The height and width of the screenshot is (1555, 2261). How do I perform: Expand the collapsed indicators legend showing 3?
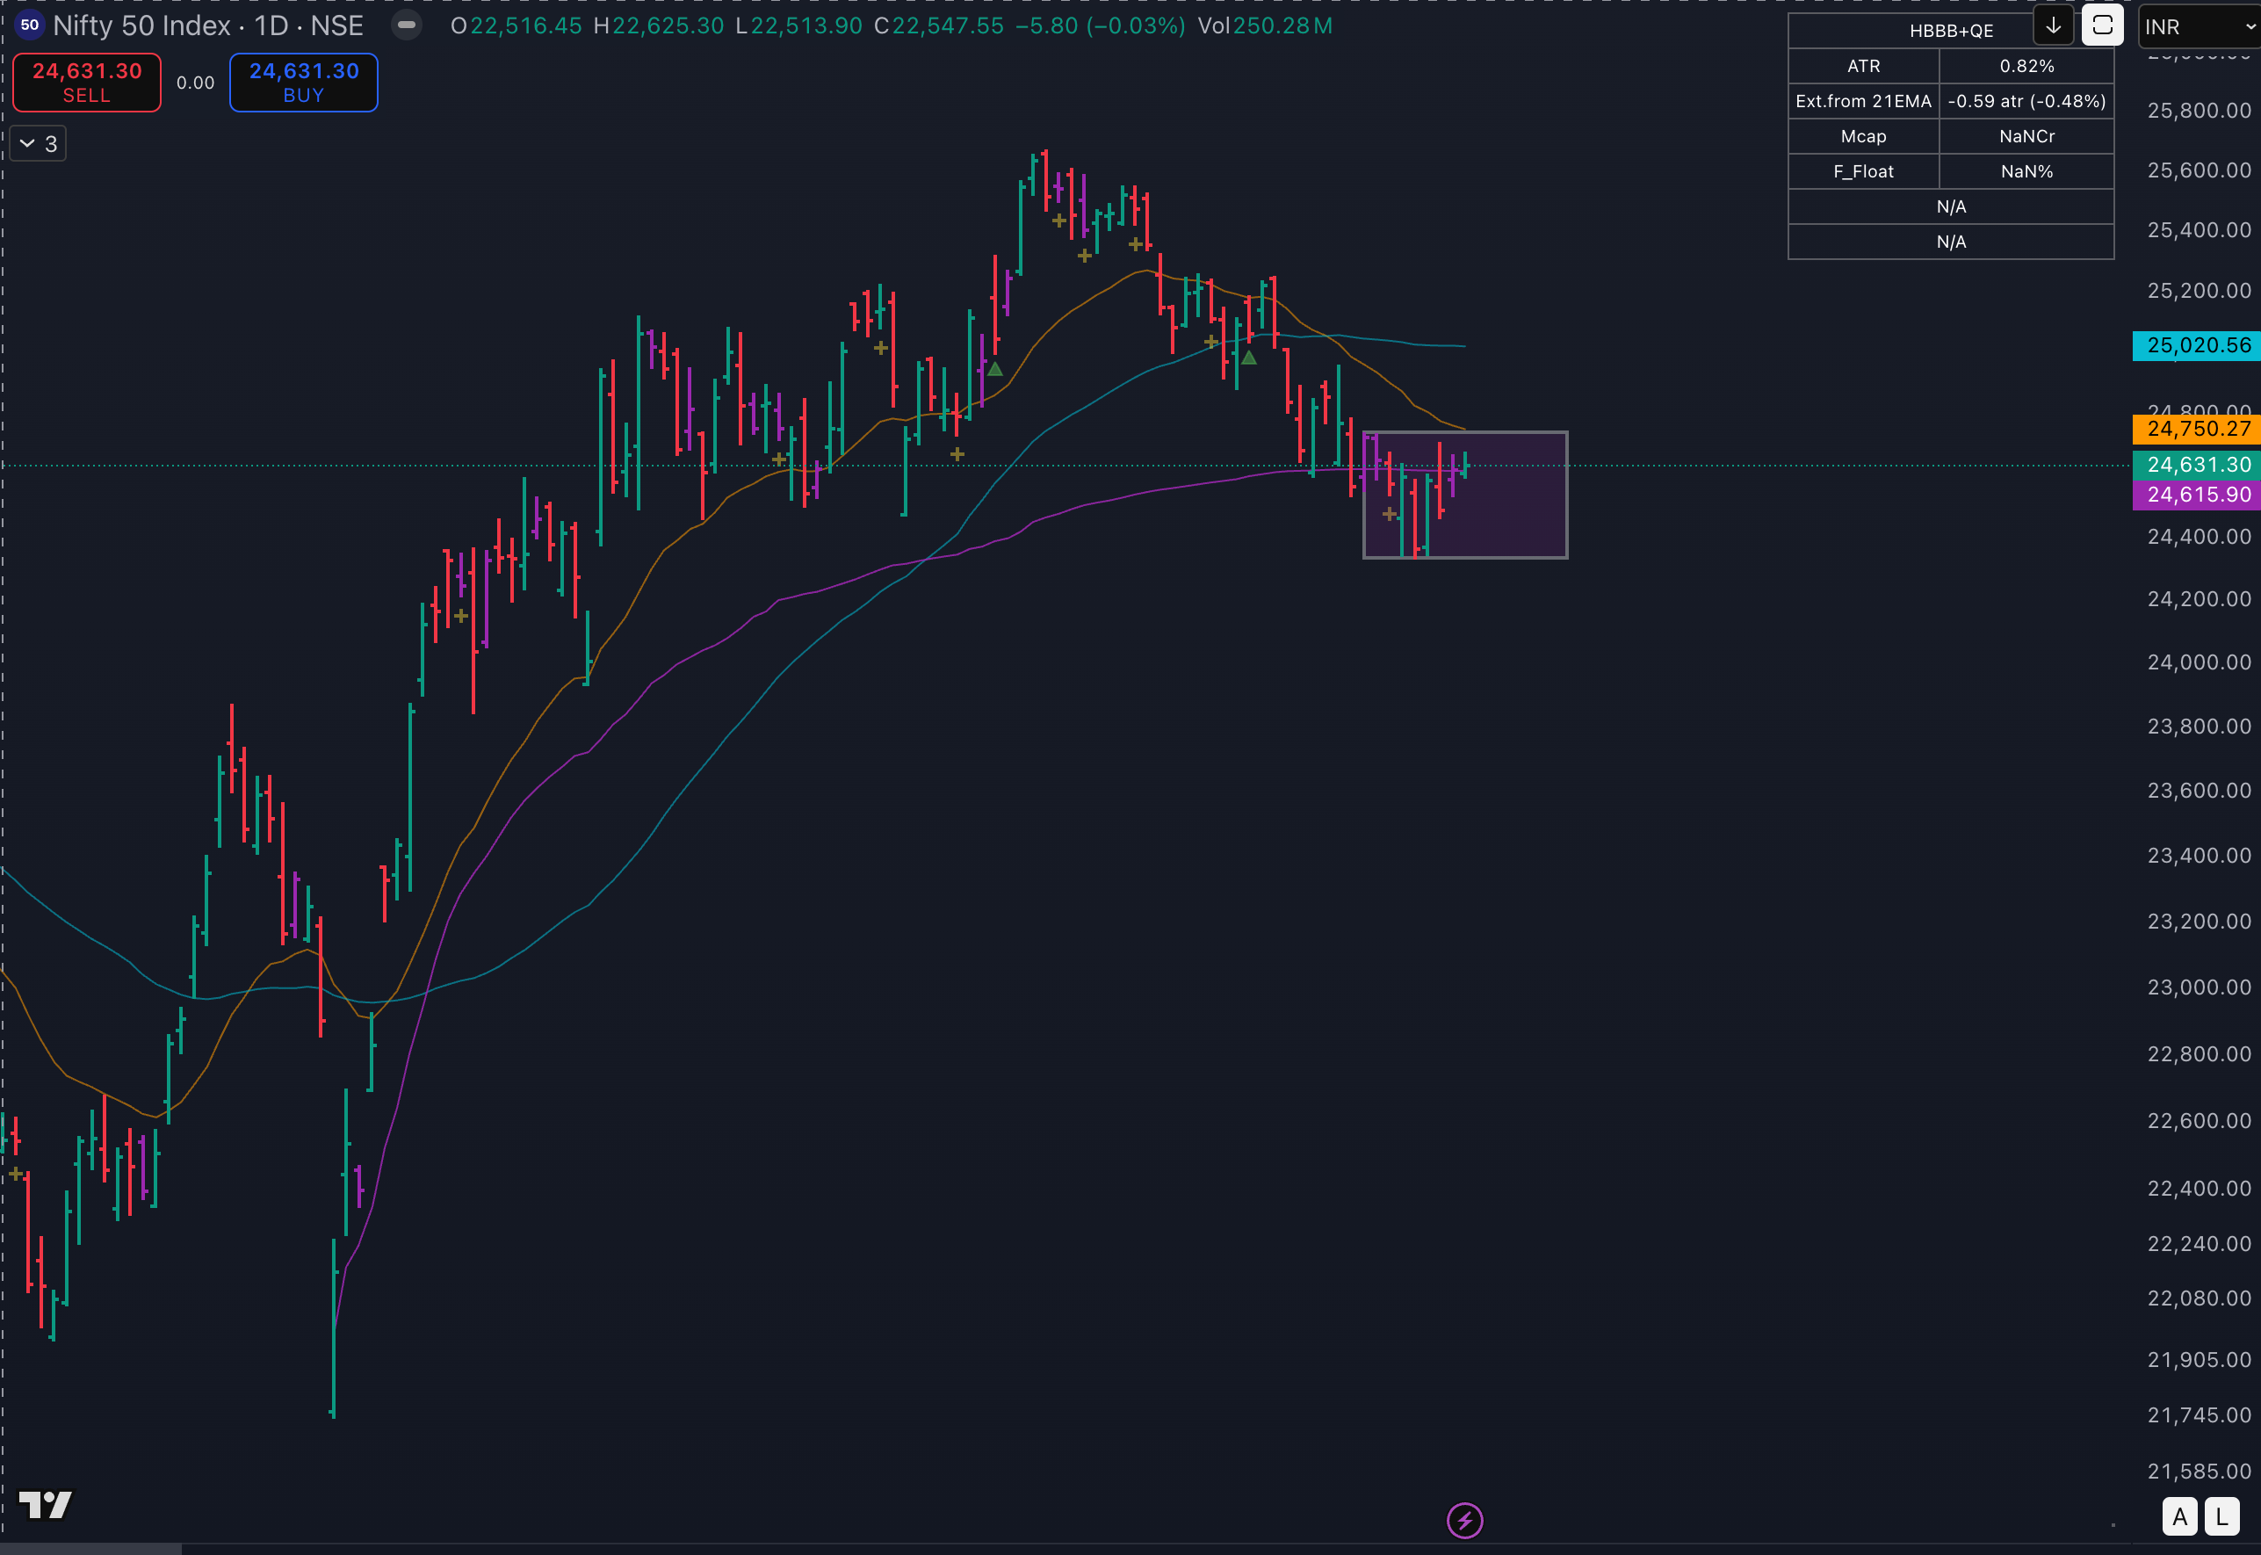[x=38, y=144]
